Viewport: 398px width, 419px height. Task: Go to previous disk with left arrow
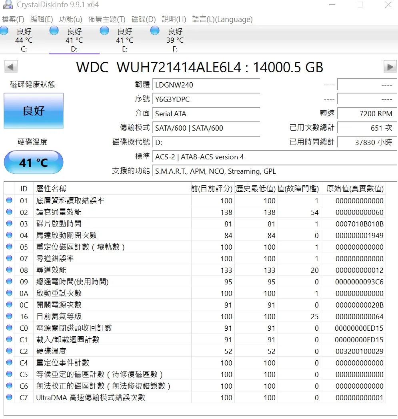click(x=11, y=67)
